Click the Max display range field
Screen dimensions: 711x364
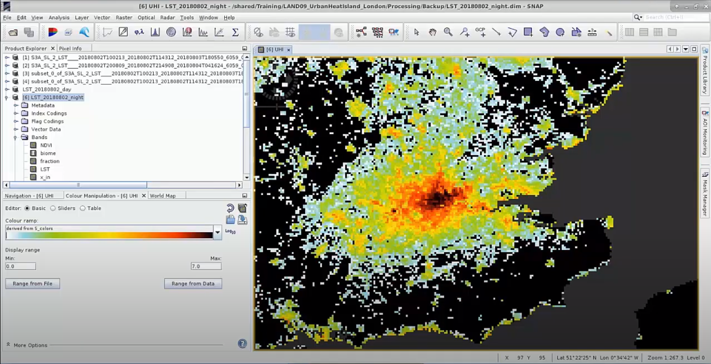point(206,266)
